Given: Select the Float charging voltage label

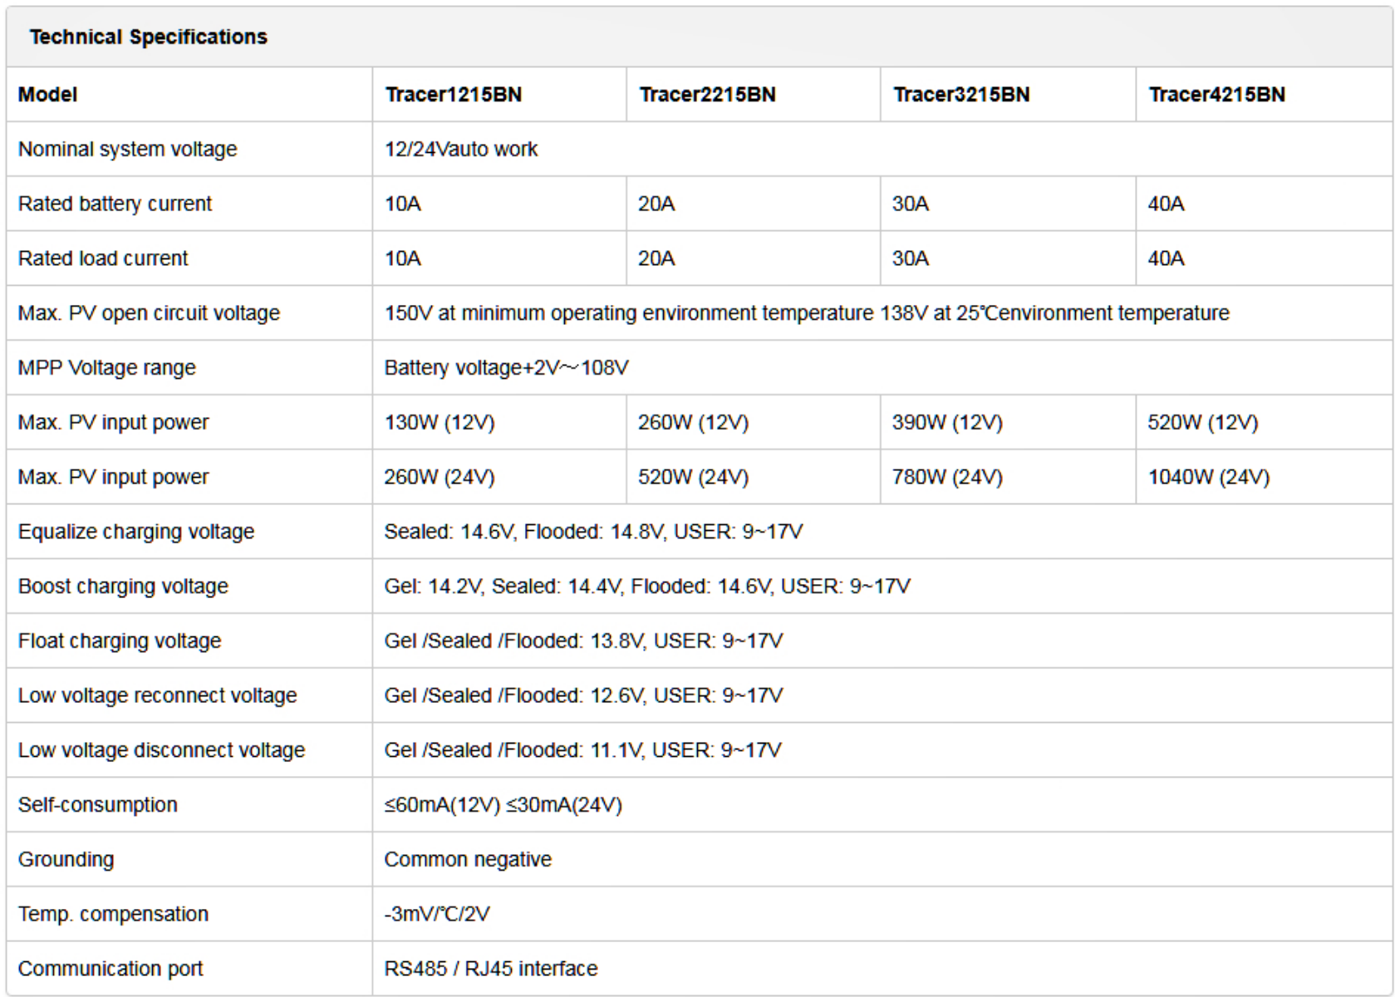Looking at the screenshot, I should 120,641.
